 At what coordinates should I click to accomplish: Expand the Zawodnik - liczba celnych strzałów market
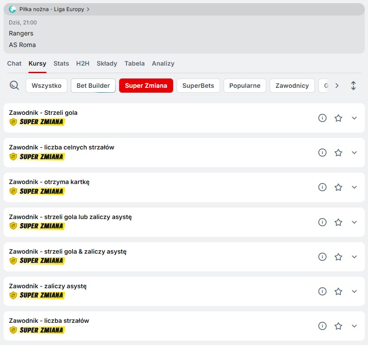coord(354,153)
